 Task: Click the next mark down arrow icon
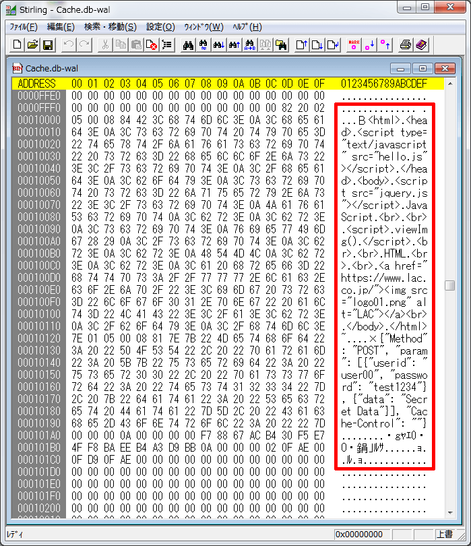coord(369,45)
